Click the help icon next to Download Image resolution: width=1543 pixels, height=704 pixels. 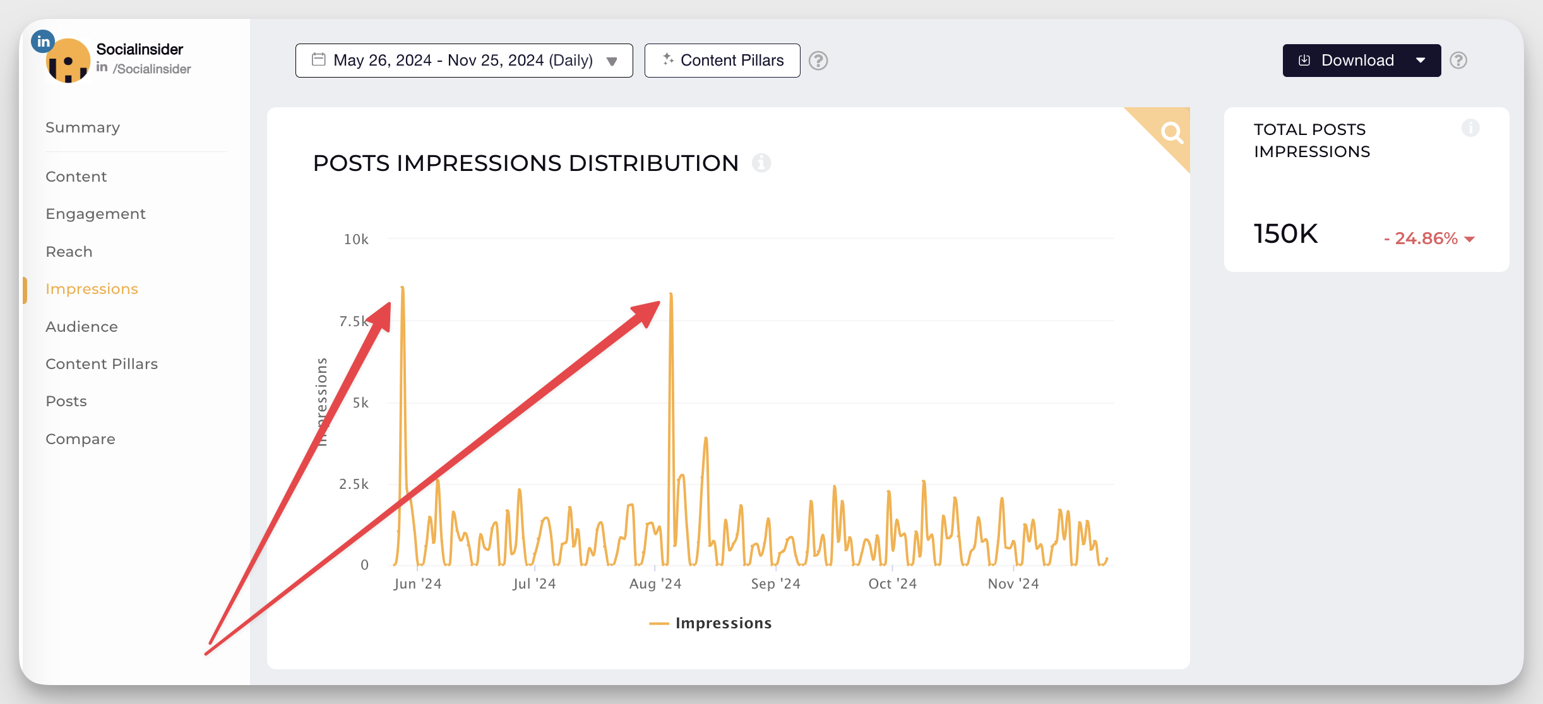point(1458,61)
